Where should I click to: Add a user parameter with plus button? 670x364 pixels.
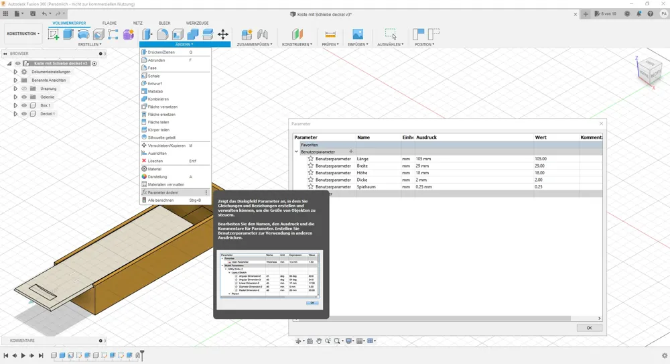pyautogui.click(x=351, y=151)
